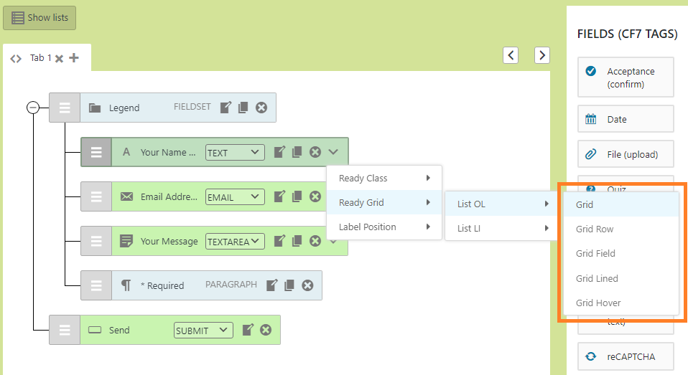Open the TEXT type dropdown

tap(234, 153)
